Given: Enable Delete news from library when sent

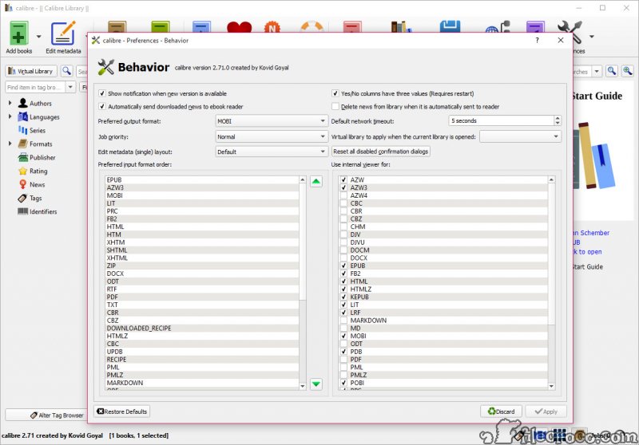Looking at the screenshot, I should coord(335,107).
